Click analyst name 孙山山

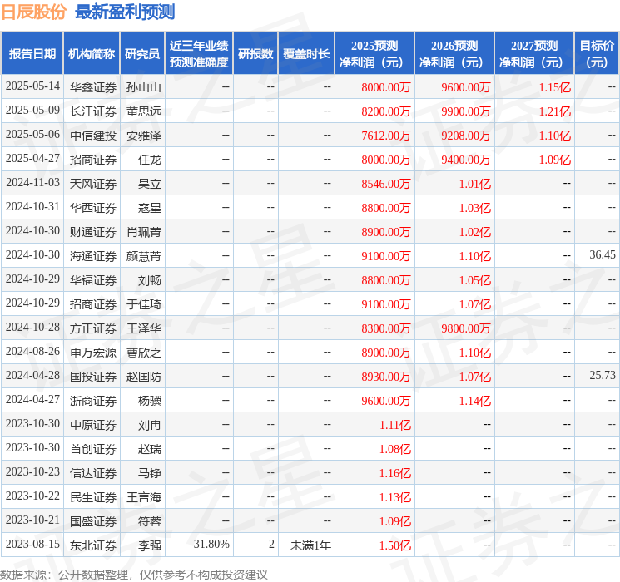coord(143,87)
